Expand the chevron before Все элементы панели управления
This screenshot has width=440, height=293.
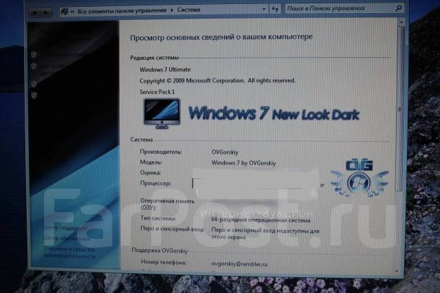point(72,11)
